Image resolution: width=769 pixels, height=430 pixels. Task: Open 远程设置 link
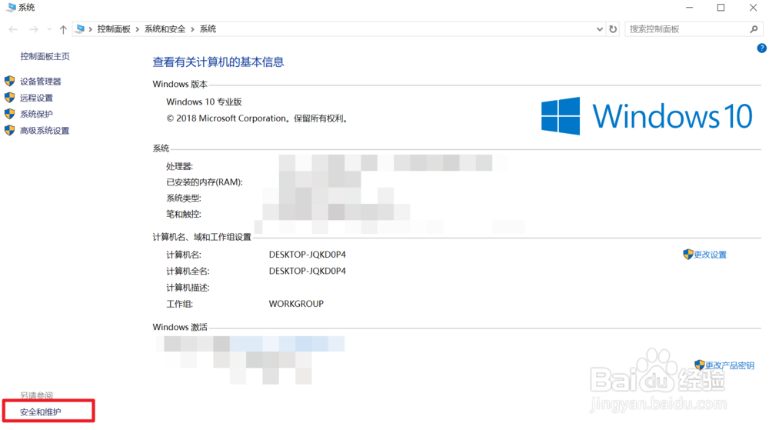36,98
